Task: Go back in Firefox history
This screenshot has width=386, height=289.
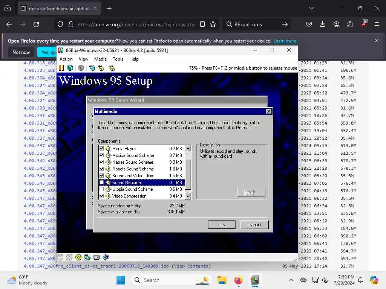Action: [x=9, y=24]
